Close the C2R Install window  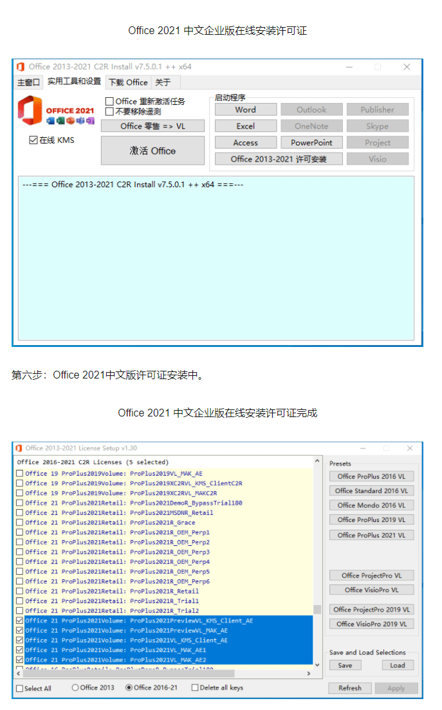pos(407,67)
